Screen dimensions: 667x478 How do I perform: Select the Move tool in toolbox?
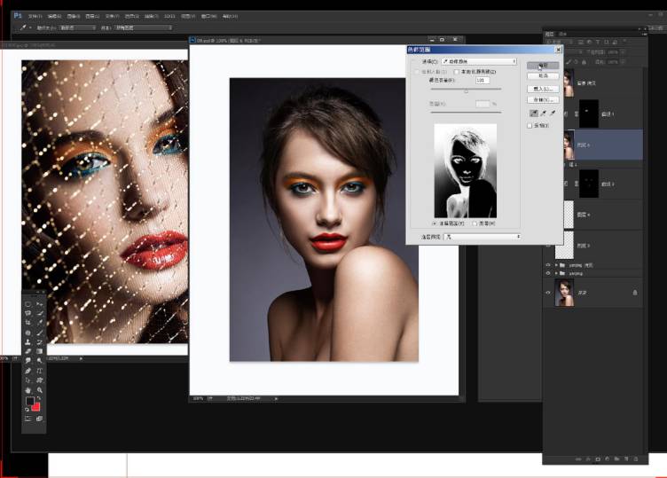click(x=40, y=304)
